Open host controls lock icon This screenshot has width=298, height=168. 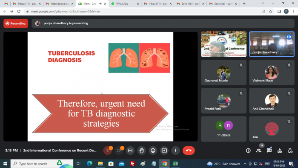click(290, 151)
